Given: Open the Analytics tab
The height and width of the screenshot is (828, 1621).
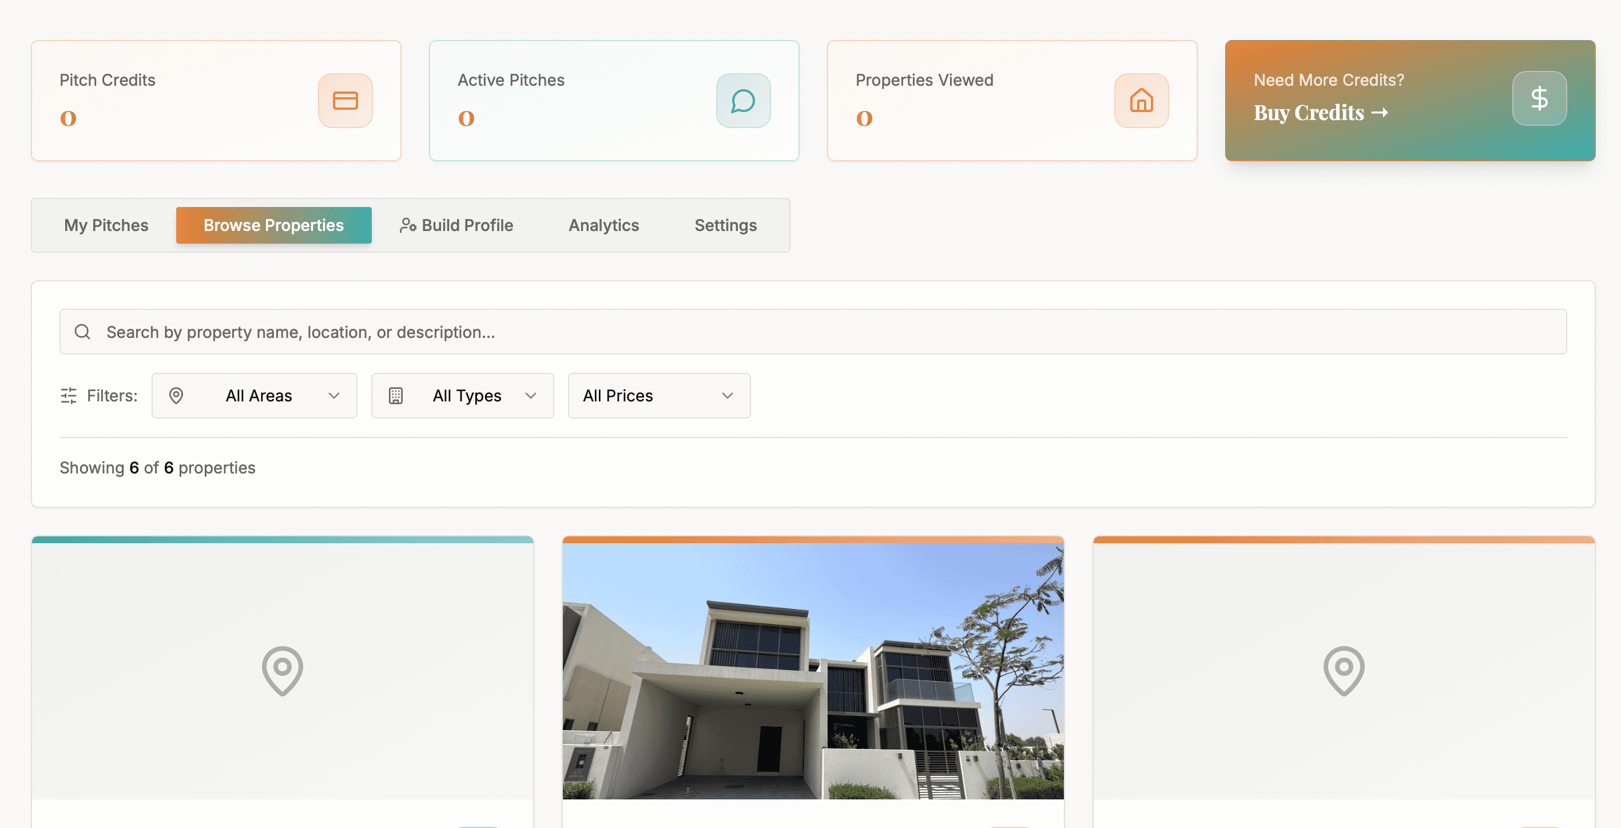Looking at the screenshot, I should point(603,225).
